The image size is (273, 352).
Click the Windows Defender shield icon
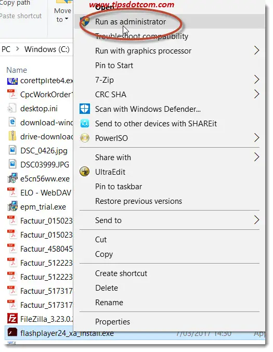point(85,109)
